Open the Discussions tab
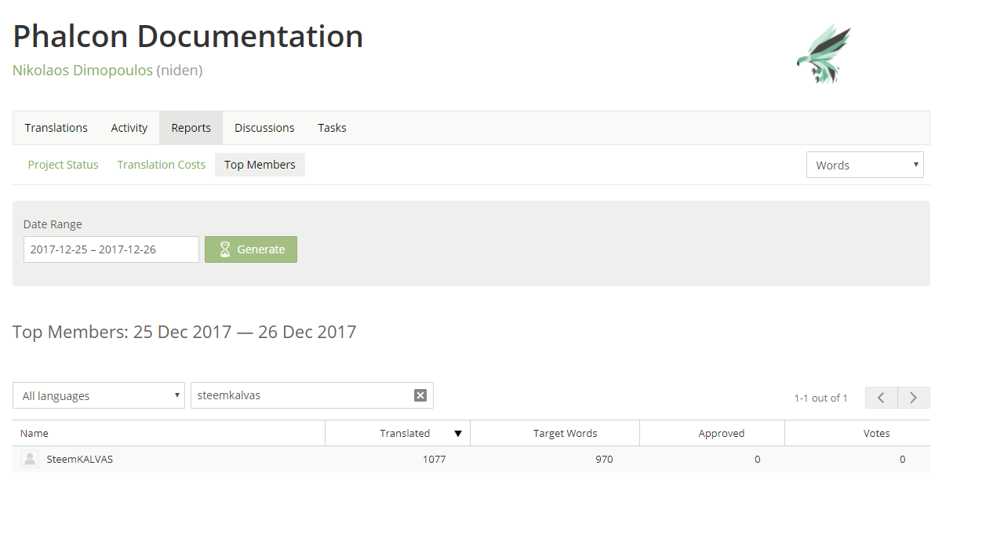Screen dimensions: 986x542 (264, 128)
